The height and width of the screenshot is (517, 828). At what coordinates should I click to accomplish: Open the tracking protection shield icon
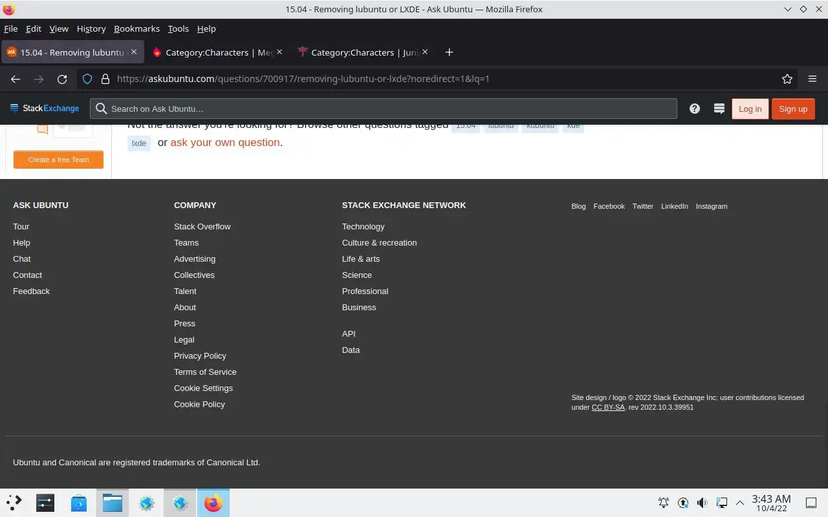pos(87,79)
